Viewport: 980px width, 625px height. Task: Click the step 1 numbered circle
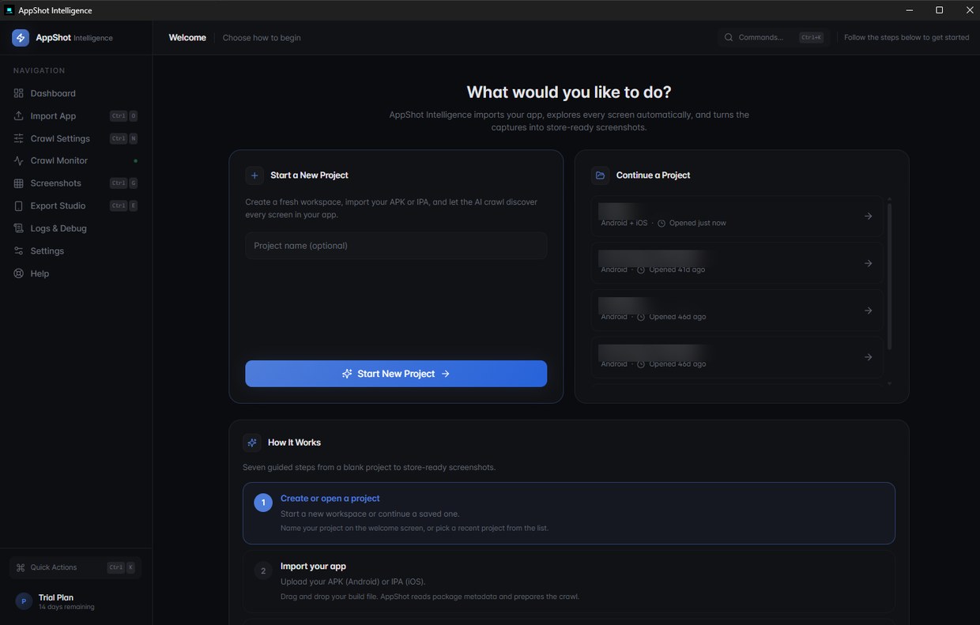(x=263, y=503)
